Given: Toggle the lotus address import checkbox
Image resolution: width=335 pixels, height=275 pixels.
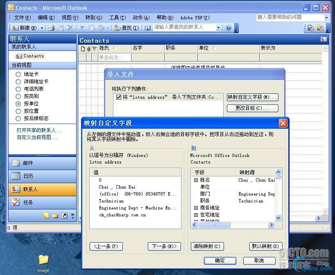Looking at the screenshot, I should tap(119, 97).
